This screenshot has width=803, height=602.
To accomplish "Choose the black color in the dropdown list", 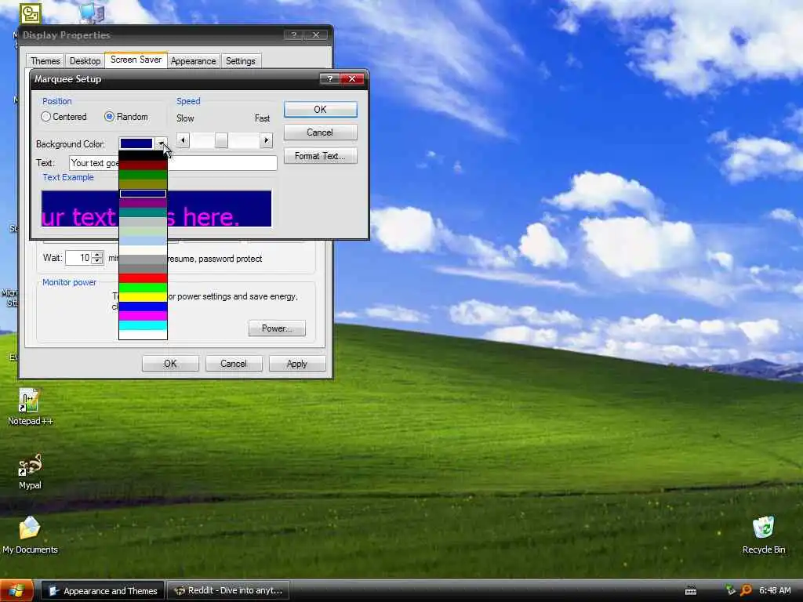I will pos(143,156).
